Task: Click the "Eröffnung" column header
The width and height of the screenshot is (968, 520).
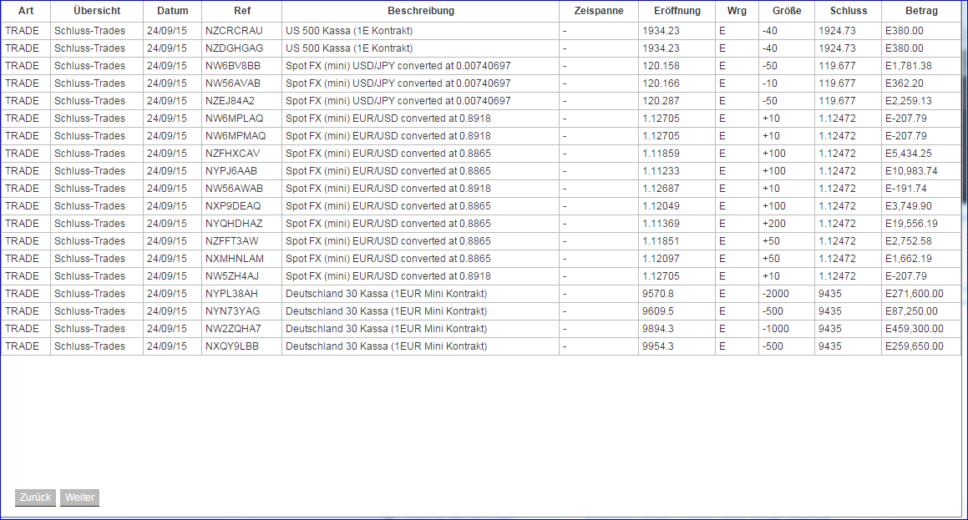Action: 675,11
